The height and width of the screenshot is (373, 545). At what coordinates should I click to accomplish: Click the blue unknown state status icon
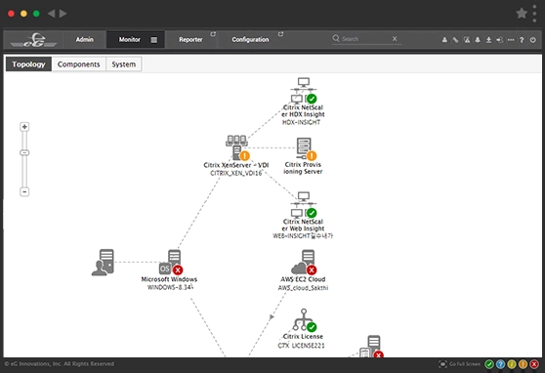pos(500,364)
